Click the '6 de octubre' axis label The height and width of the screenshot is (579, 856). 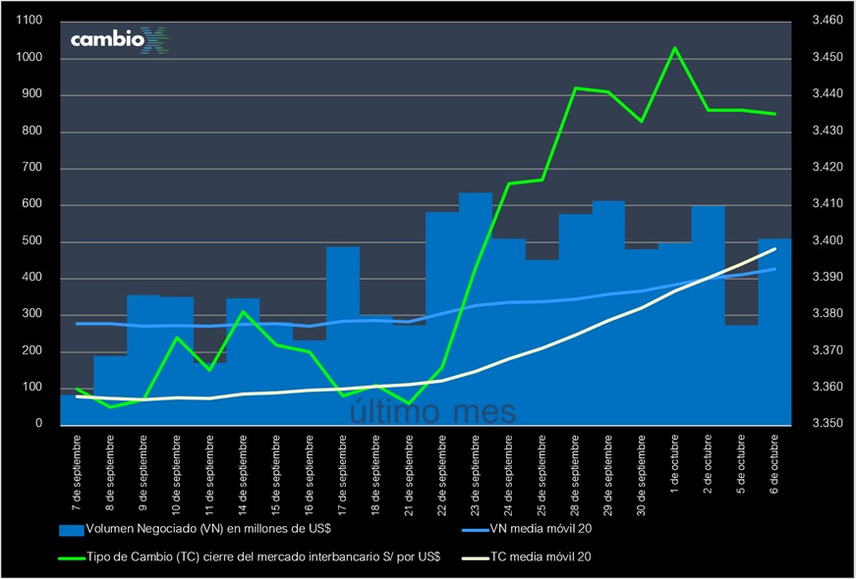(775, 464)
